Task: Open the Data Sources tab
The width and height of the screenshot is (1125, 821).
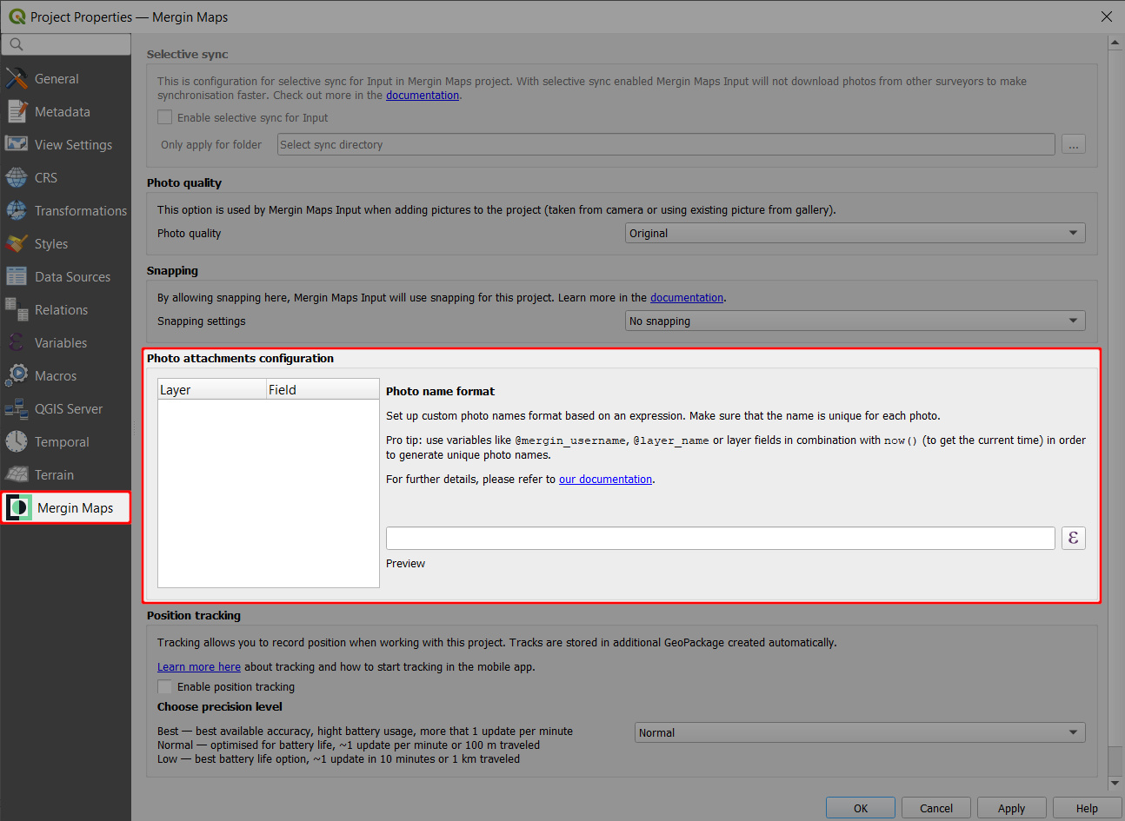Action: pos(66,276)
